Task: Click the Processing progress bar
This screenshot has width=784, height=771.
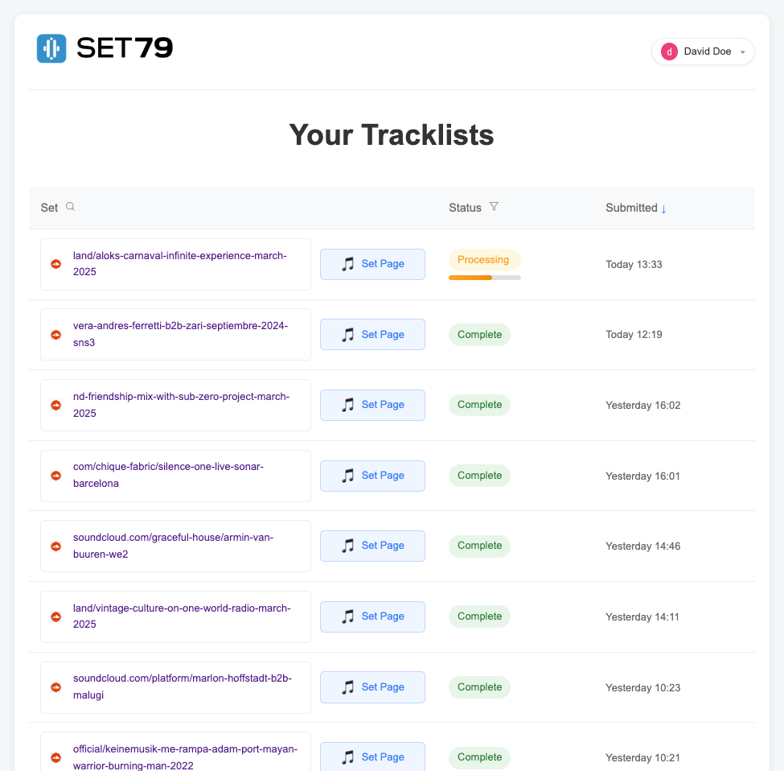Action: point(485,278)
